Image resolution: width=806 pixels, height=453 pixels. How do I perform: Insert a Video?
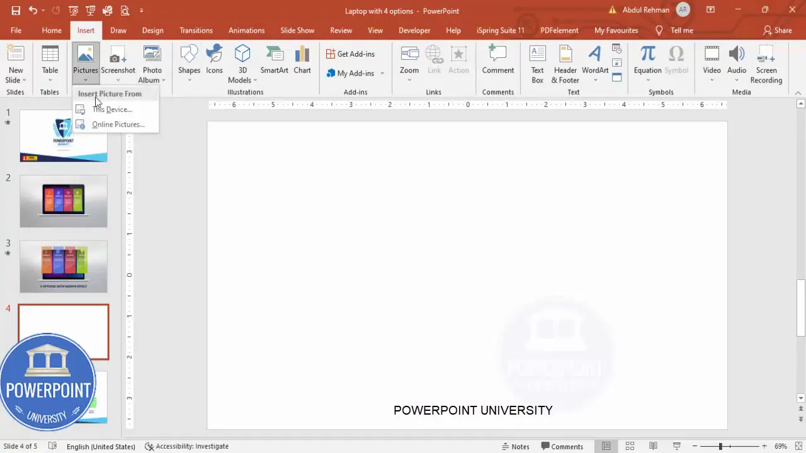pyautogui.click(x=712, y=64)
